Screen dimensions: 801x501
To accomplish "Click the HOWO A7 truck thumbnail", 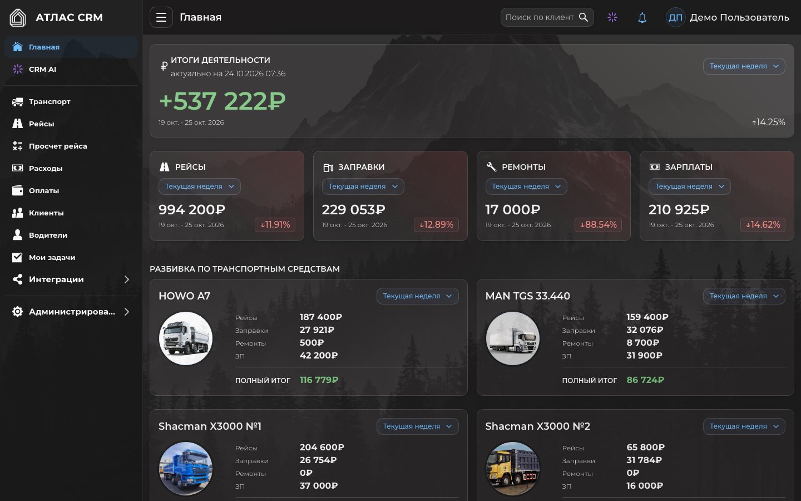I will [x=186, y=338].
